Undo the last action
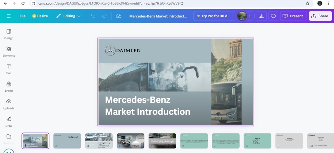 tap(93, 16)
